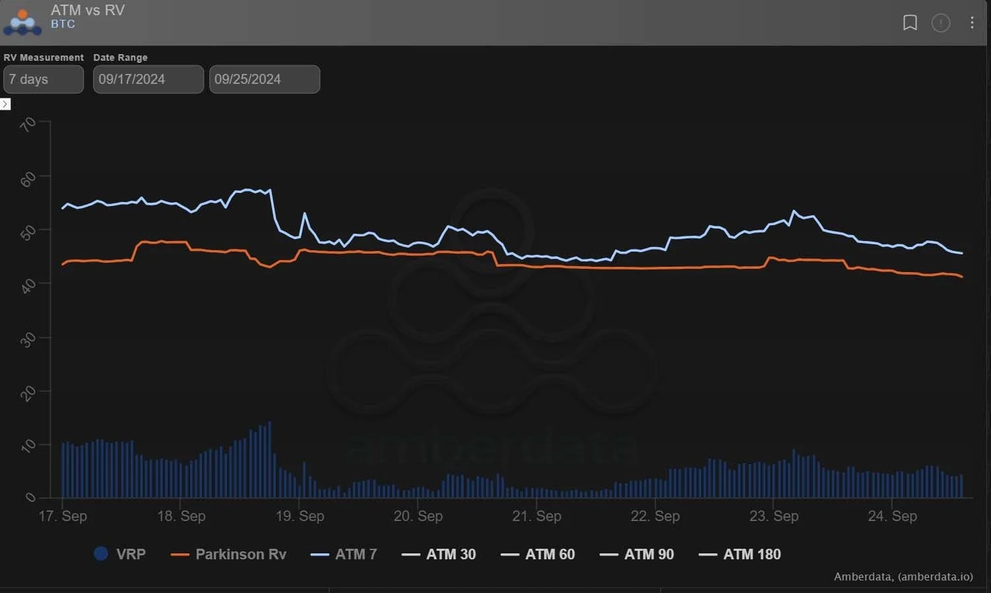Click the Amberdata logo icon

[x=22, y=21]
